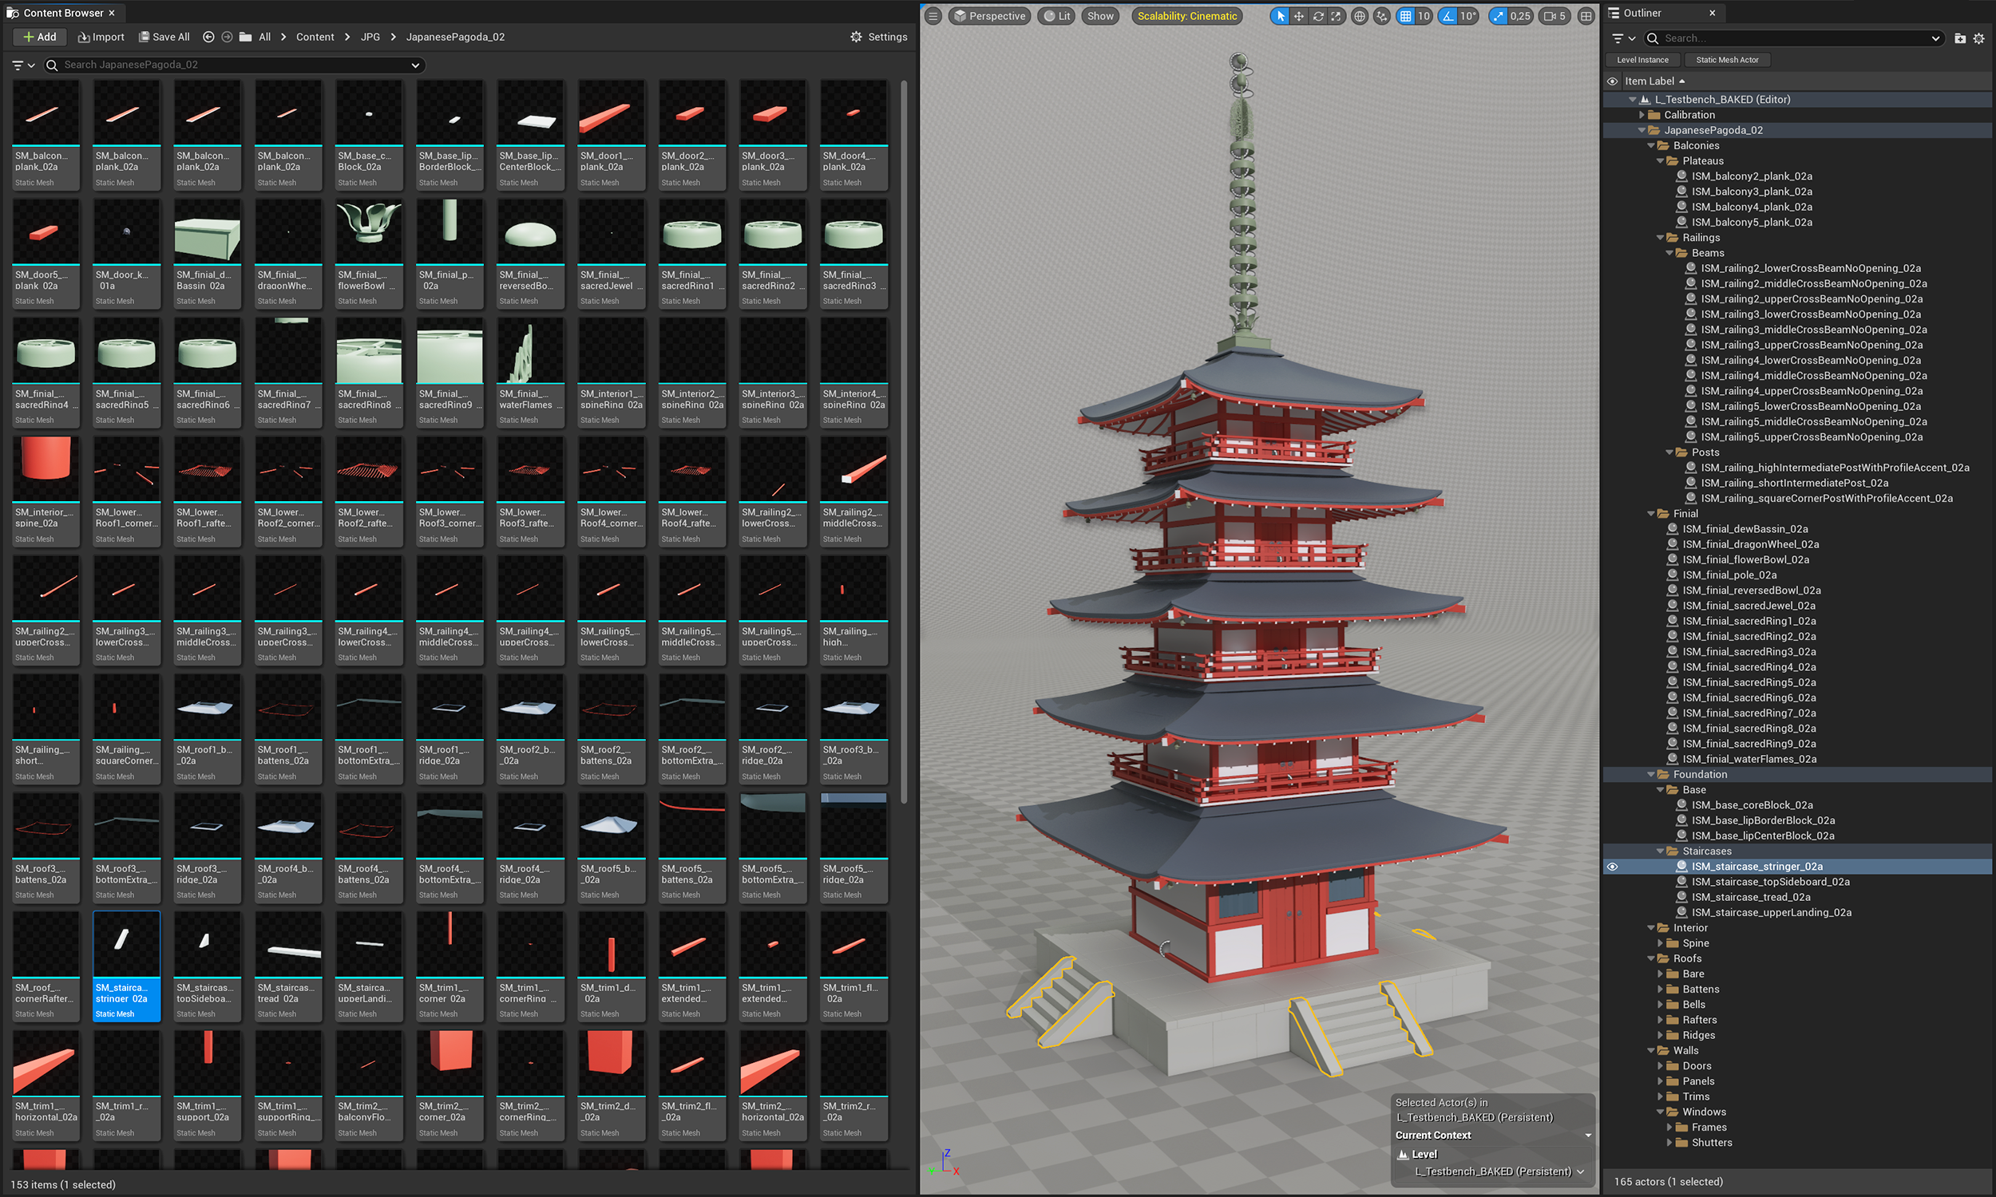Select the rotate gizmo tool
Viewport: 1996px width, 1197px height.
pyautogui.click(x=1317, y=16)
